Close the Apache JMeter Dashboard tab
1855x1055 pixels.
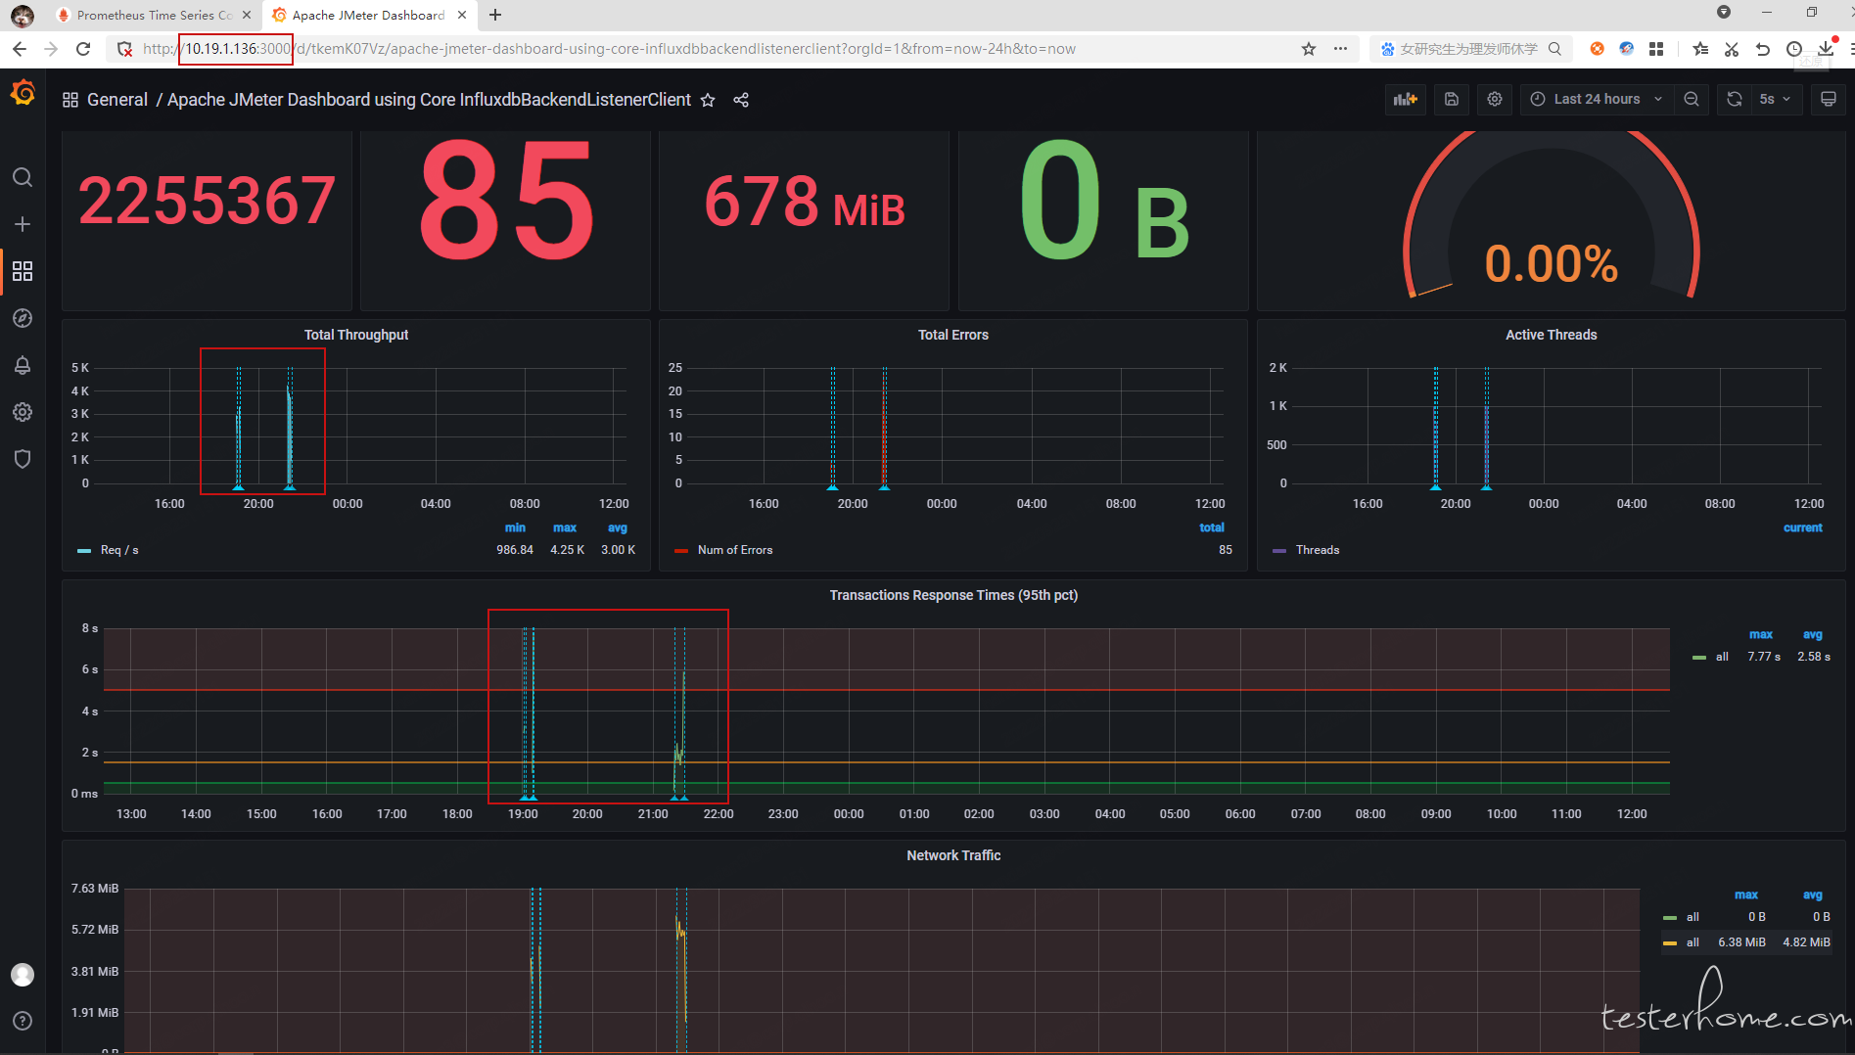tap(462, 15)
